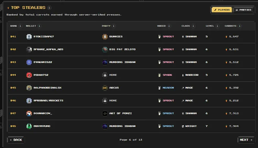Select wallet name @ALPHAORDINALSX
The width and height of the screenshot is (258, 148).
[47, 88]
